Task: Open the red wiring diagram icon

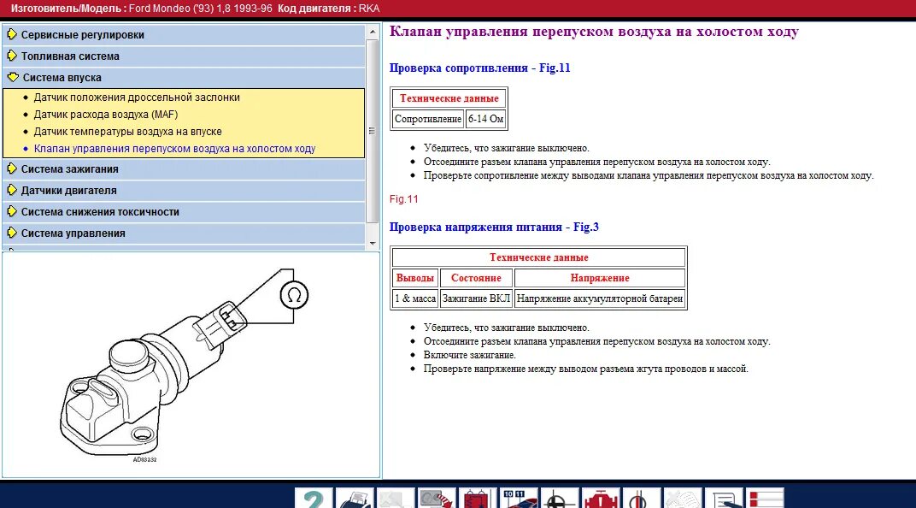Action: (478, 498)
